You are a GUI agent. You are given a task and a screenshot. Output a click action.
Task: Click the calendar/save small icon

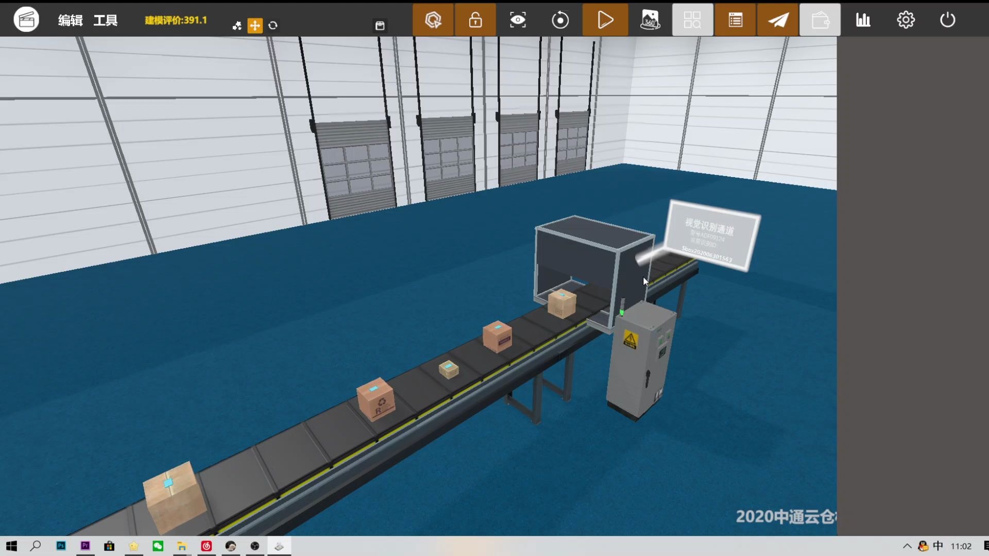click(380, 26)
